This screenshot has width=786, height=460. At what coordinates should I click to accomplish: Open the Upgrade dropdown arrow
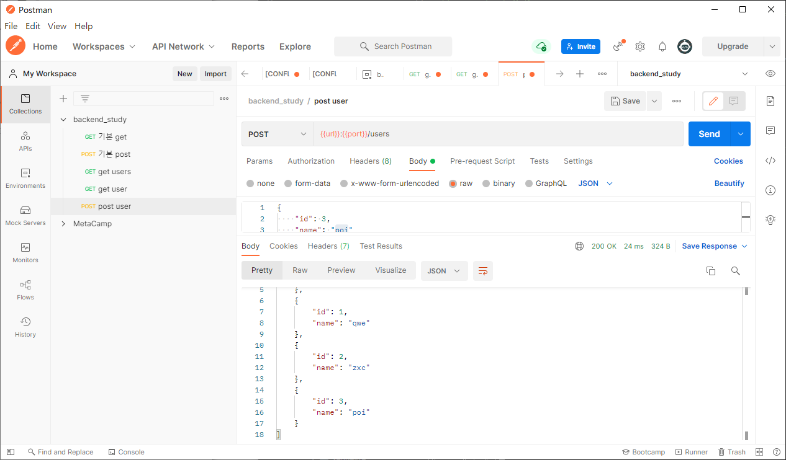point(772,46)
